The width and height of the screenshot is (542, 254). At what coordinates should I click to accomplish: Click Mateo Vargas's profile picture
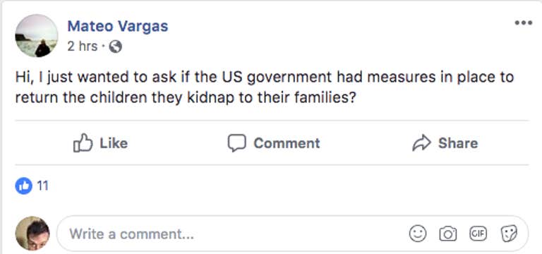[36, 35]
